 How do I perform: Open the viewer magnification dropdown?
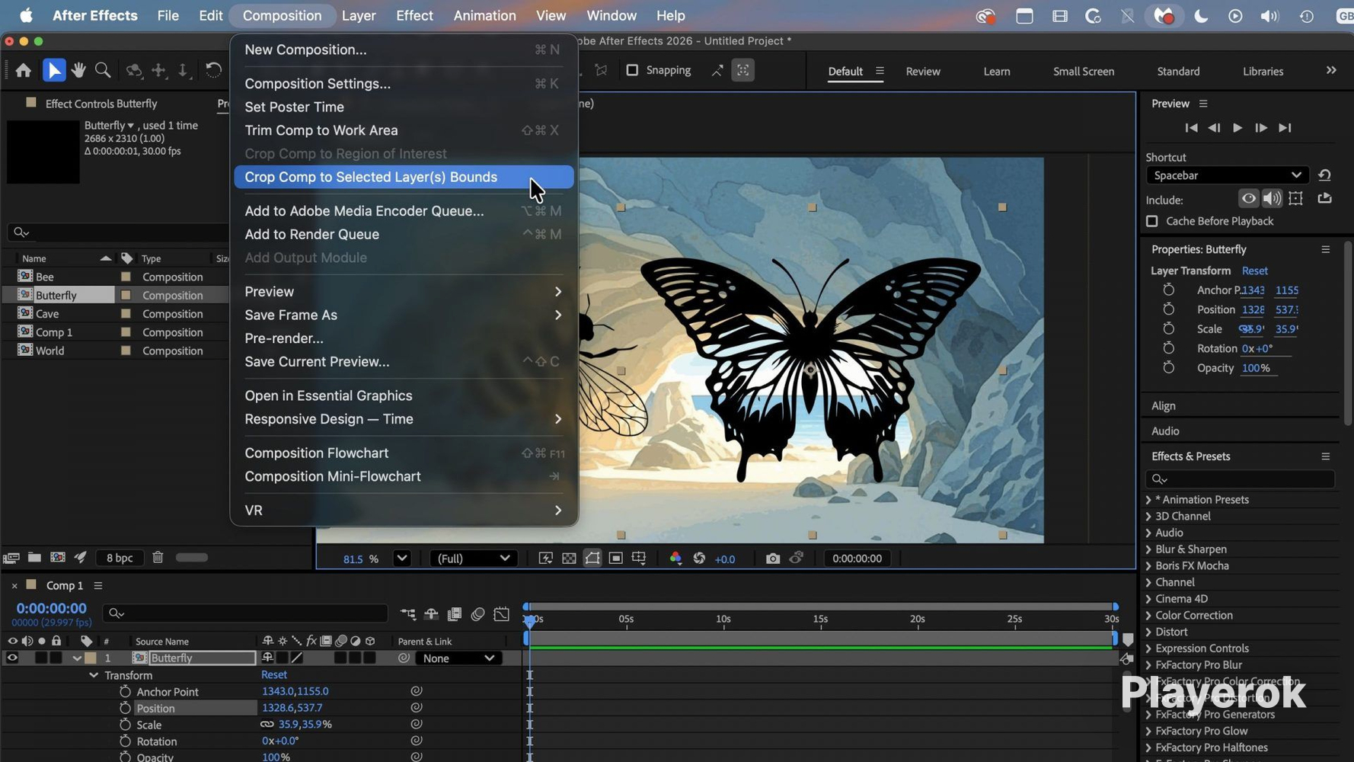(402, 559)
